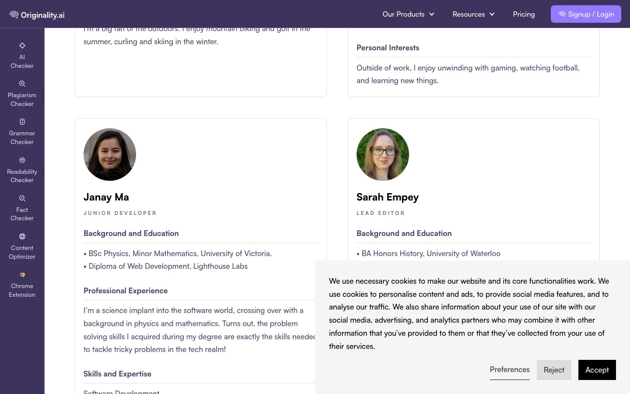Open cookie Preferences
Viewport: 630px width, 394px height.
510,369
